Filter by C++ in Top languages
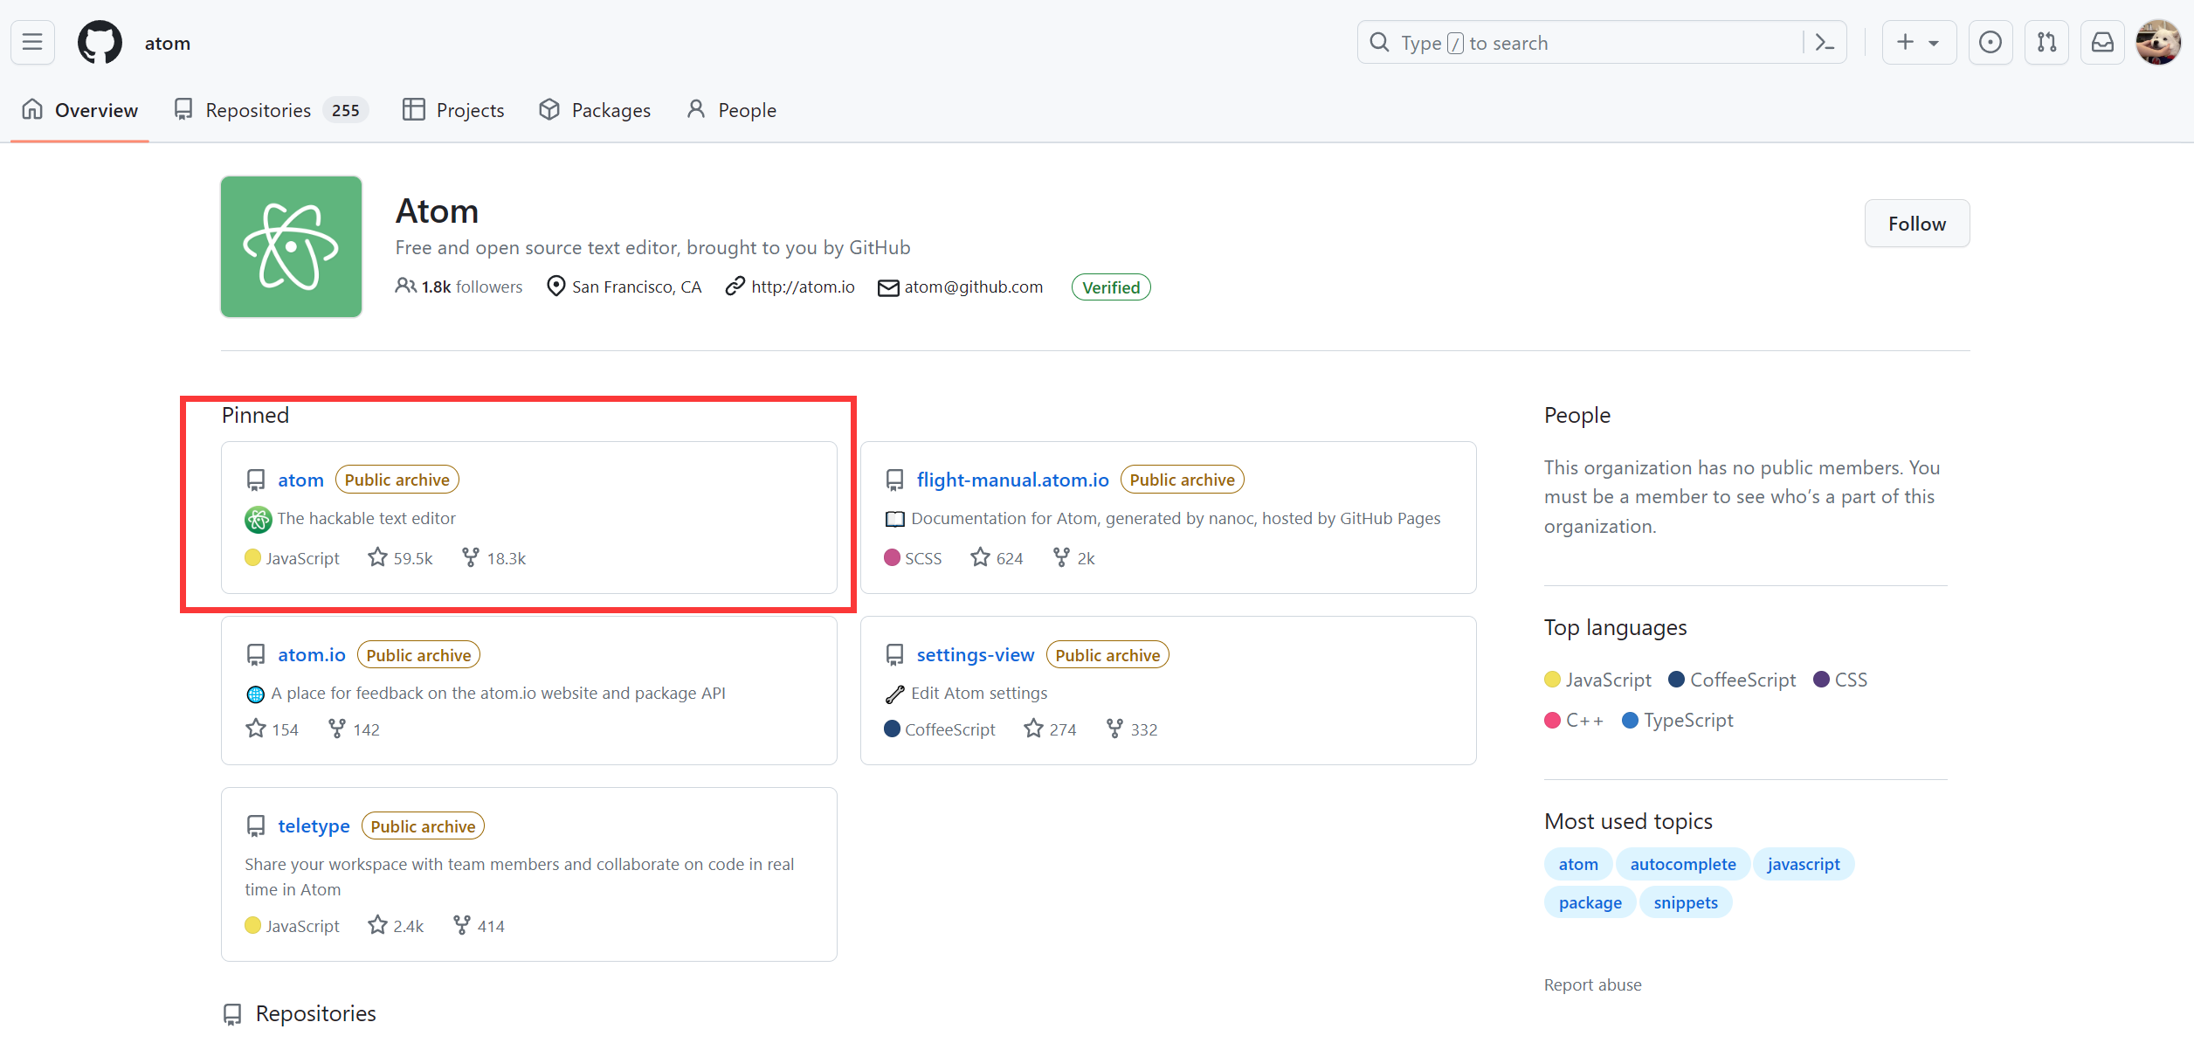2194x1043 pixels. [x=1574, y=720]
